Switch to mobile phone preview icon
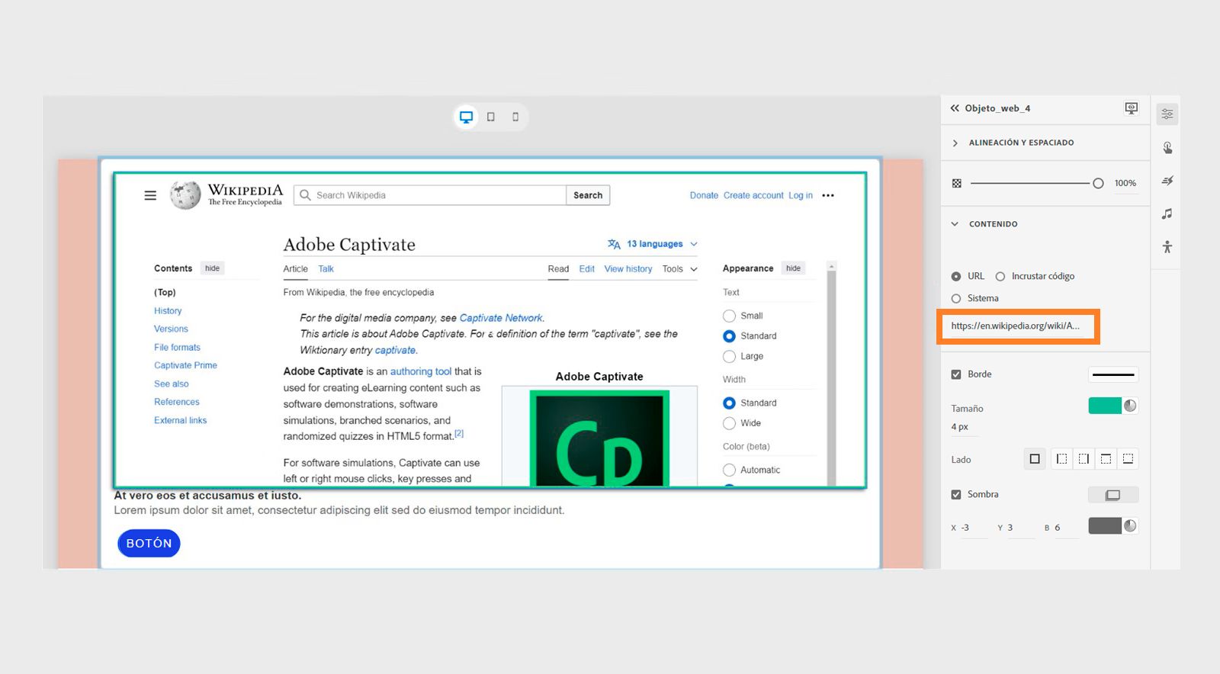Screen dimensions: 1220x674 (x=515, y=117)
